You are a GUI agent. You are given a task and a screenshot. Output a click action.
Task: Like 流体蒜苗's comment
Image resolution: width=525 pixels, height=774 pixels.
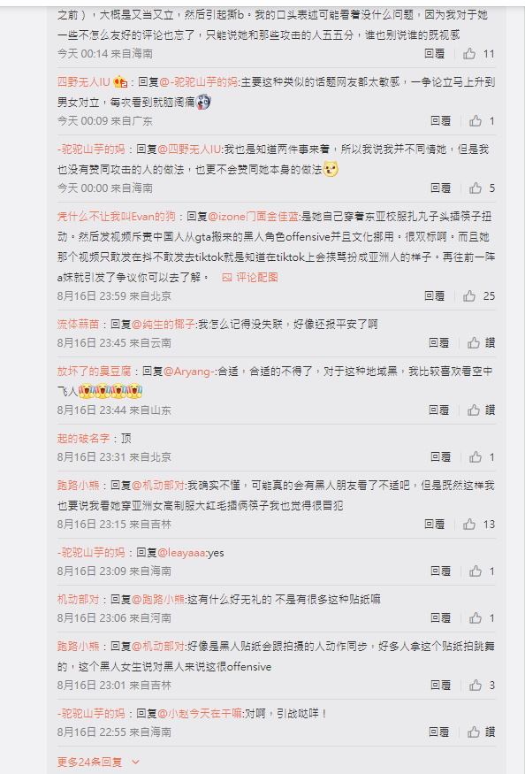(x=474, y=342)
